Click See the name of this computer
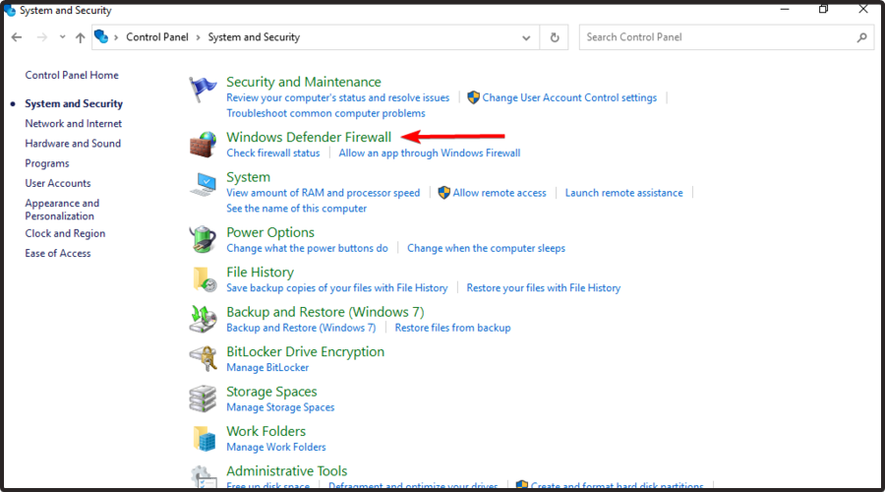The height and width of the screenshot is (492, 885). click(x=296, y=209)
